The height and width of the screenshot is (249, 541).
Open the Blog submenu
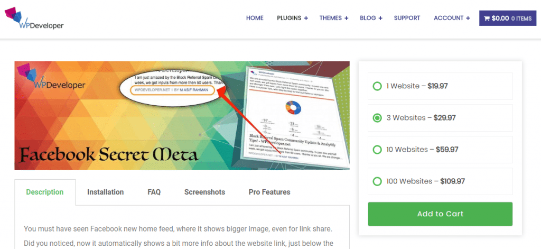tap(371, 18)
